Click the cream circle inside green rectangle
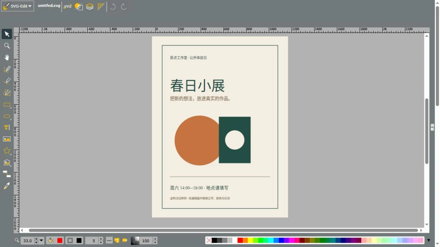Image resolution: width=440 pixels, height=247 pixels. click(235, 140)
